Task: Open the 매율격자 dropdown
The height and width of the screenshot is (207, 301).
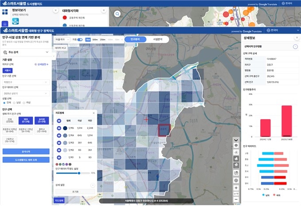Action: [x=62, y=39]
